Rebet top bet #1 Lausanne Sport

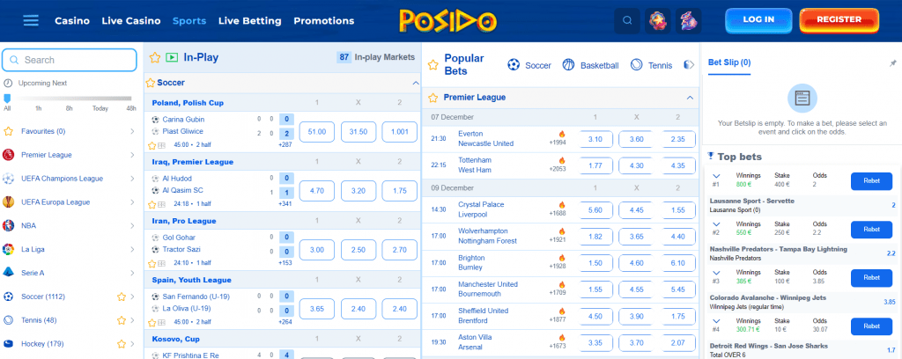pos(871,181)
